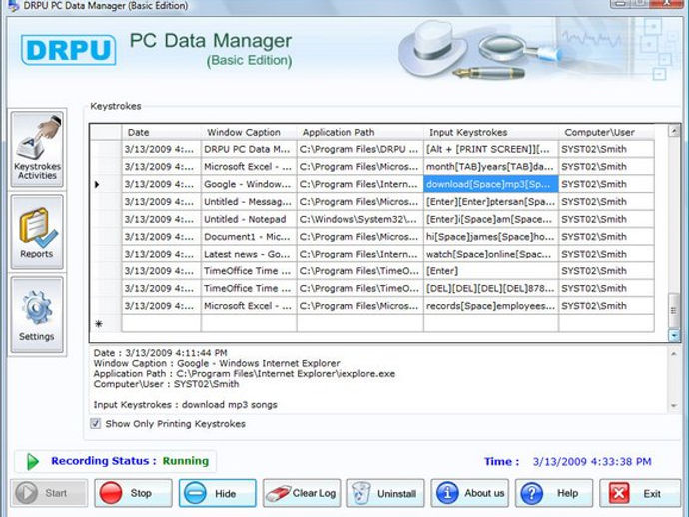Viewport: 689px width, 517px height.
Task: Select the 'watch[Space]online' keystrokes cell
Action: click(491, 254)
